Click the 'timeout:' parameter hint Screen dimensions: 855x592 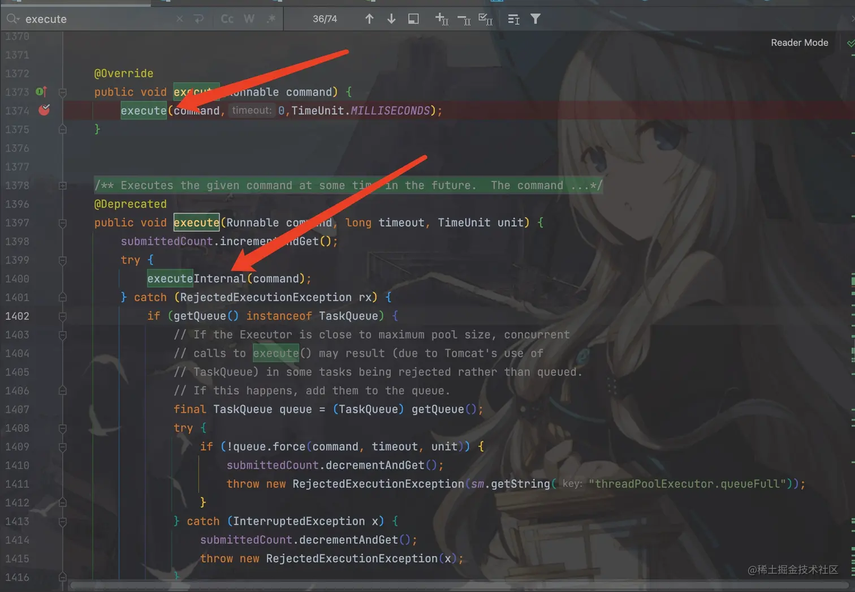[x=251, y=110]
